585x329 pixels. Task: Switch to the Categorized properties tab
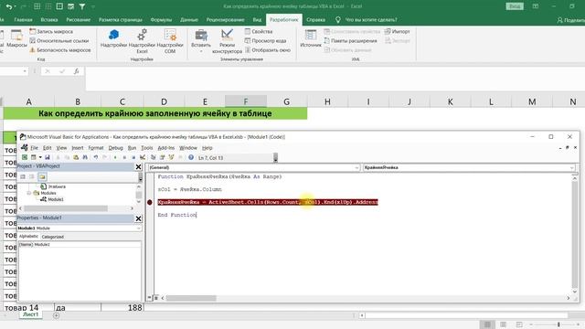[x=53, y=237]
